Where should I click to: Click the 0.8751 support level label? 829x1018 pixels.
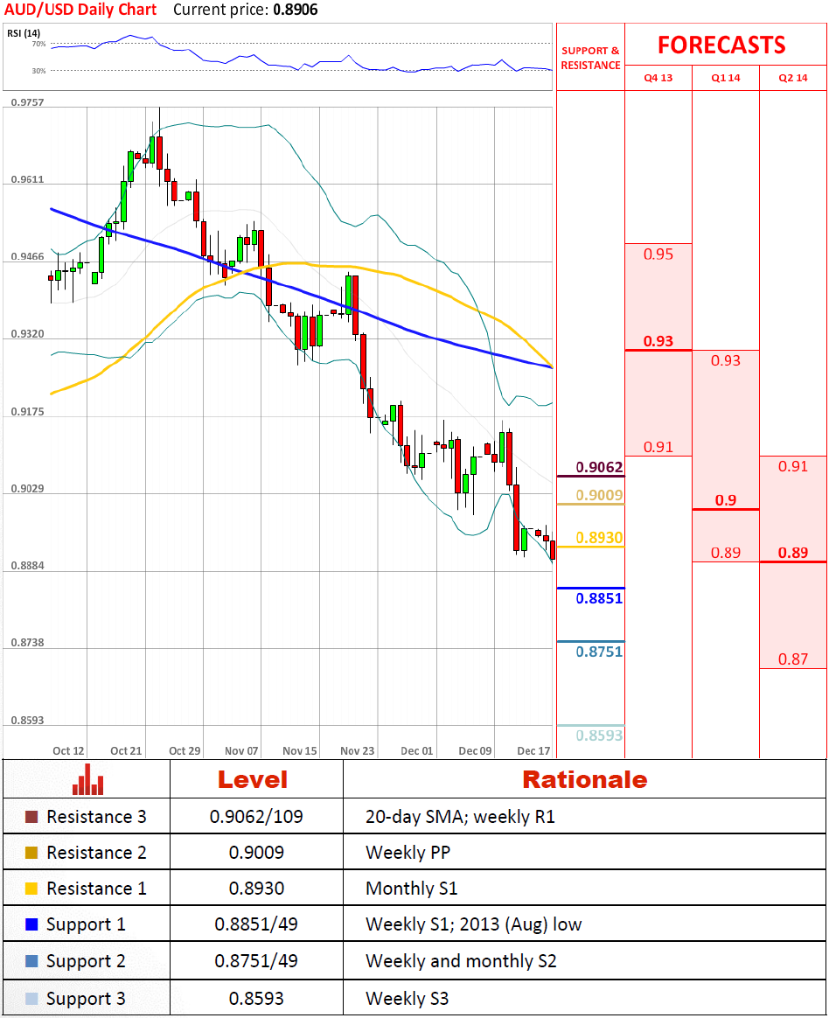(599, 652)
